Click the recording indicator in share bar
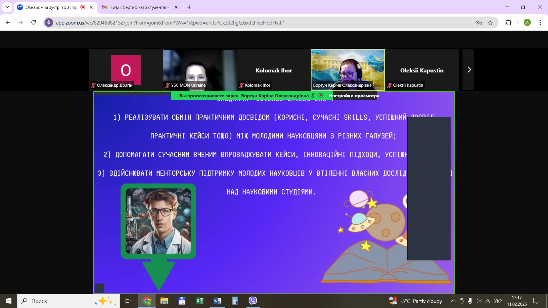Viewport: 548px width, 308px height. 321,95
